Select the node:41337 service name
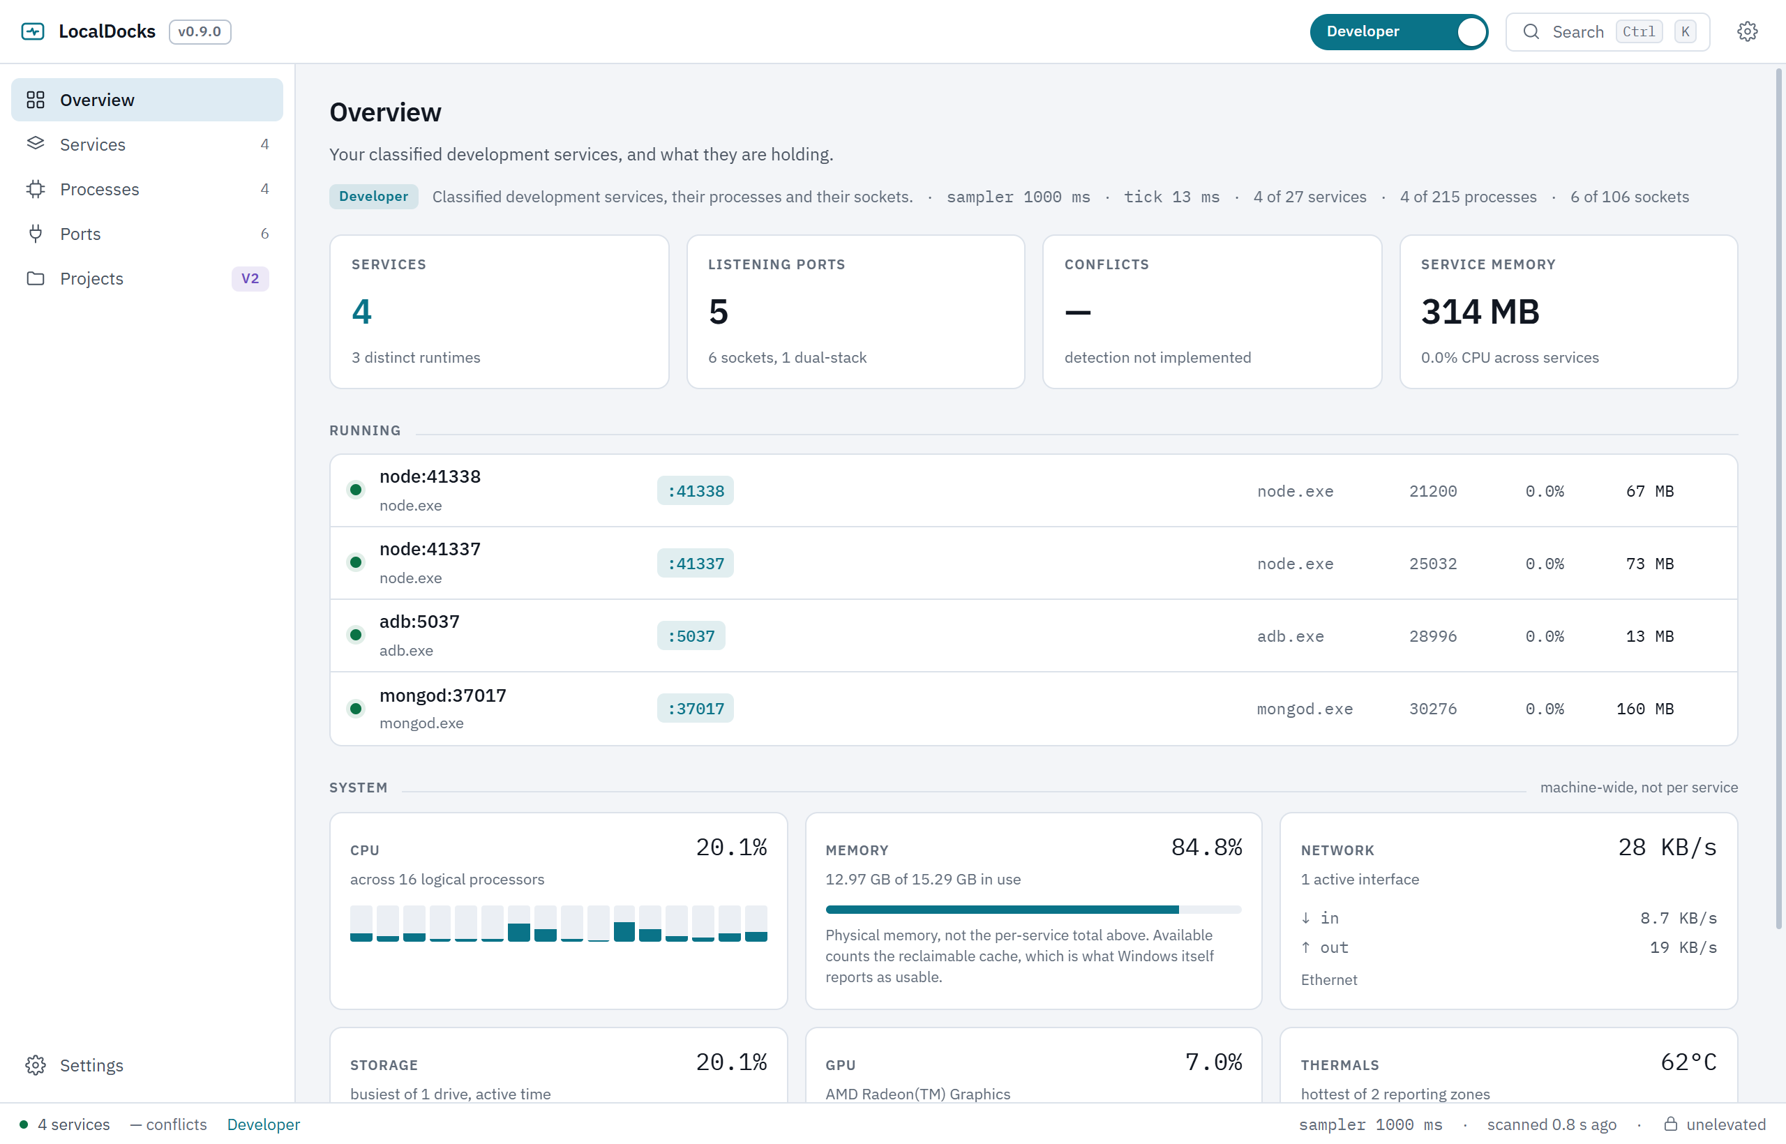Screen dimensions: 1786x1144 [x=430, y=549]
